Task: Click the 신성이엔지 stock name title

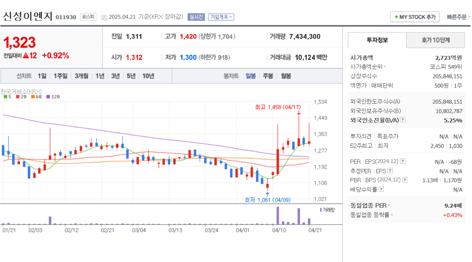Action: point(28,16)
